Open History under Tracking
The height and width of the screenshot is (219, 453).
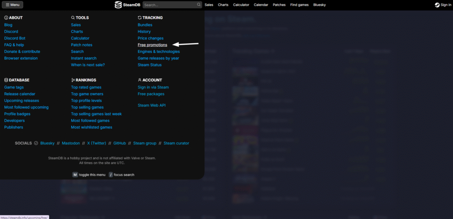pyautogui.click(x=144, y=32)
